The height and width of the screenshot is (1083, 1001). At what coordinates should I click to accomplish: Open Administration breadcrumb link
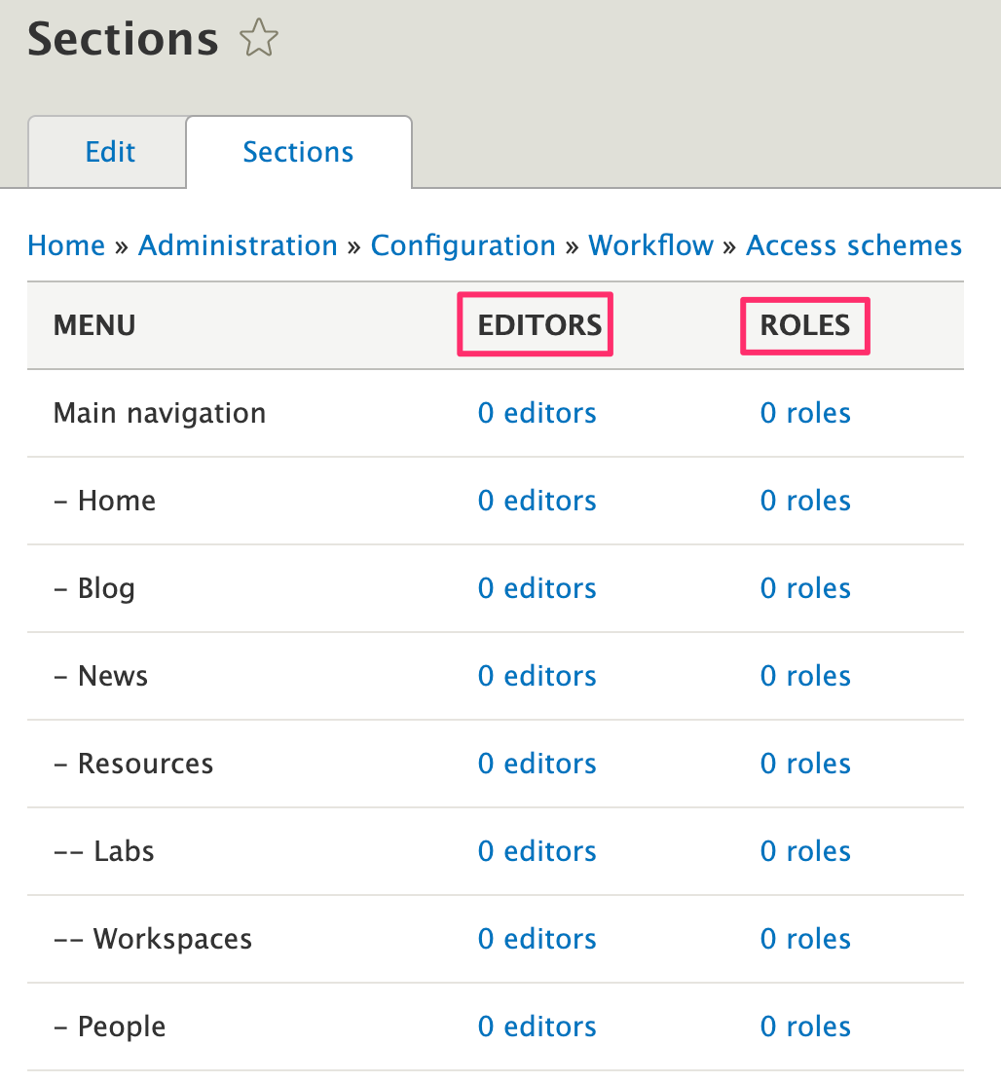pos(238,245)
